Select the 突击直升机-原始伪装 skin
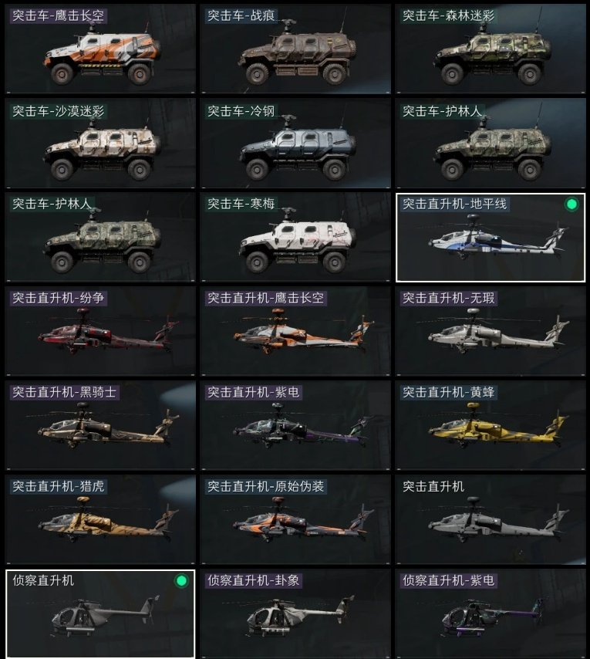This screenshot has height=659, width=590. pos(295,519)
